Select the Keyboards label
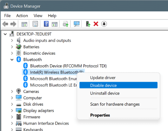 pos(33,129)
